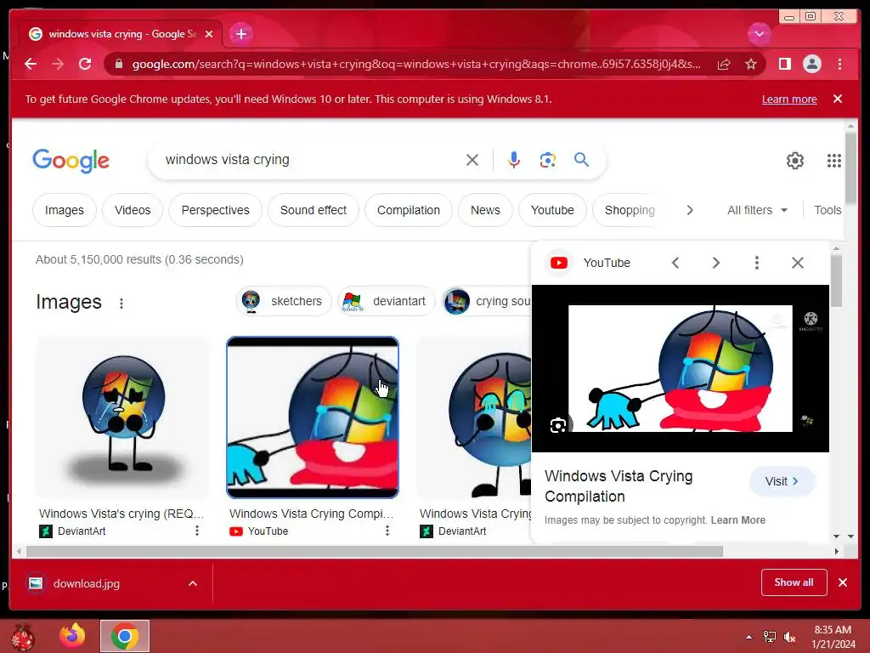Refine images with sketchers chip
Screen dimensions: 870x653
284,302
